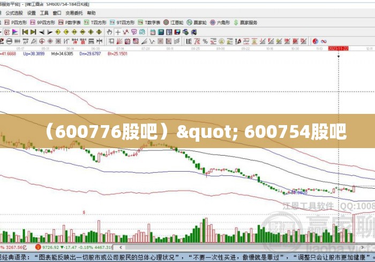375x262 pixels.
Task: Open the 设置 menu
Action: click(x=31, y=13)
